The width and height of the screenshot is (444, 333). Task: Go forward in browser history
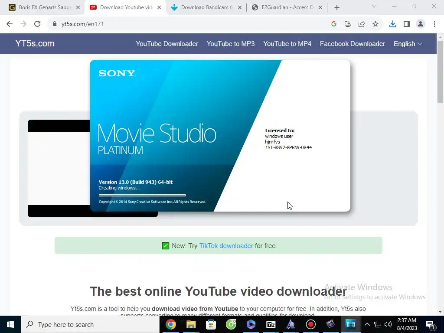[23, 24]
